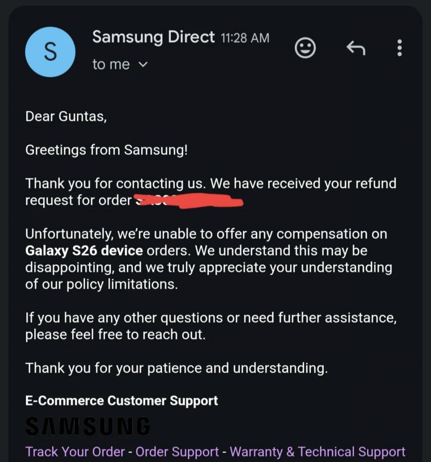
Task: Tap the Samsung Direct sender name
Action: pos(153,37)
